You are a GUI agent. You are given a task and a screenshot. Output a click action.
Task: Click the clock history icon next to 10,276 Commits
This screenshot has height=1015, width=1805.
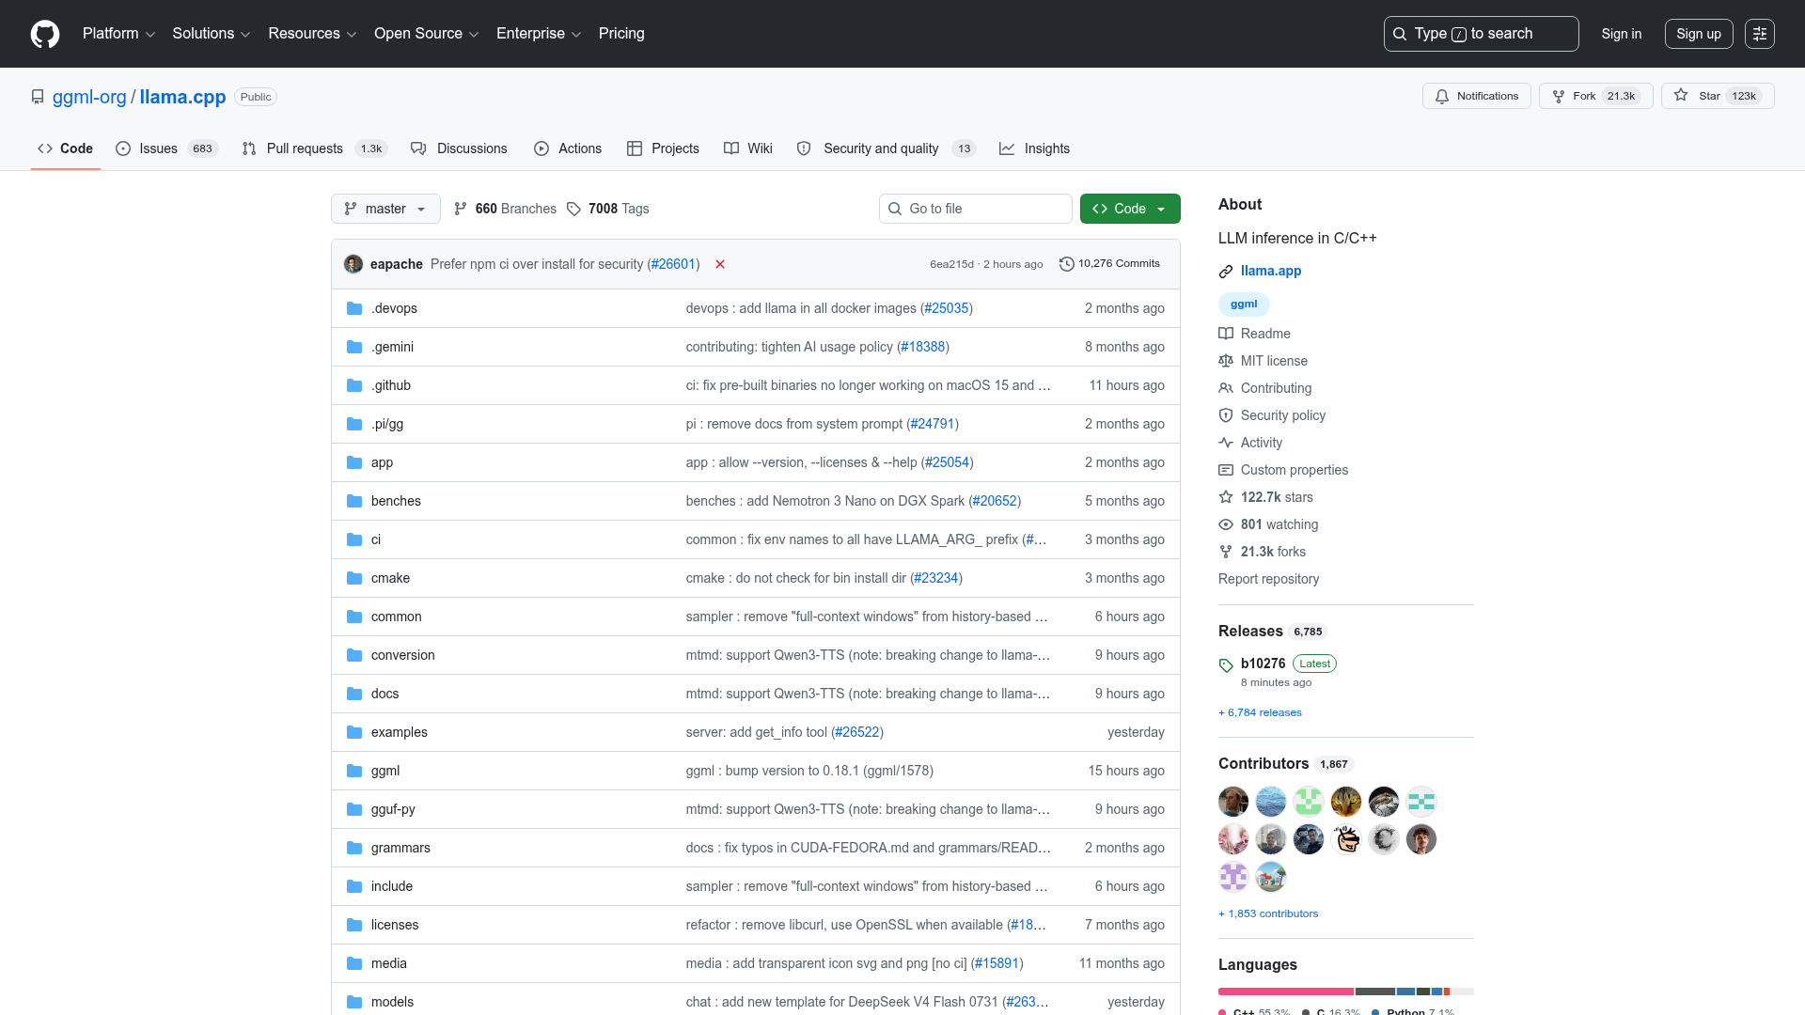point(1066,264)
